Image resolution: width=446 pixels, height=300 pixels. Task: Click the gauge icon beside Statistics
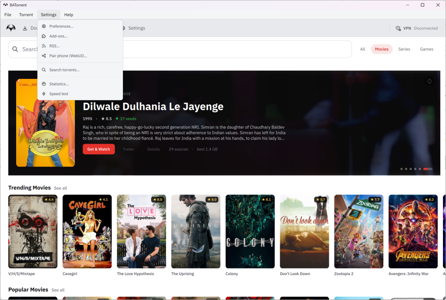44,84
